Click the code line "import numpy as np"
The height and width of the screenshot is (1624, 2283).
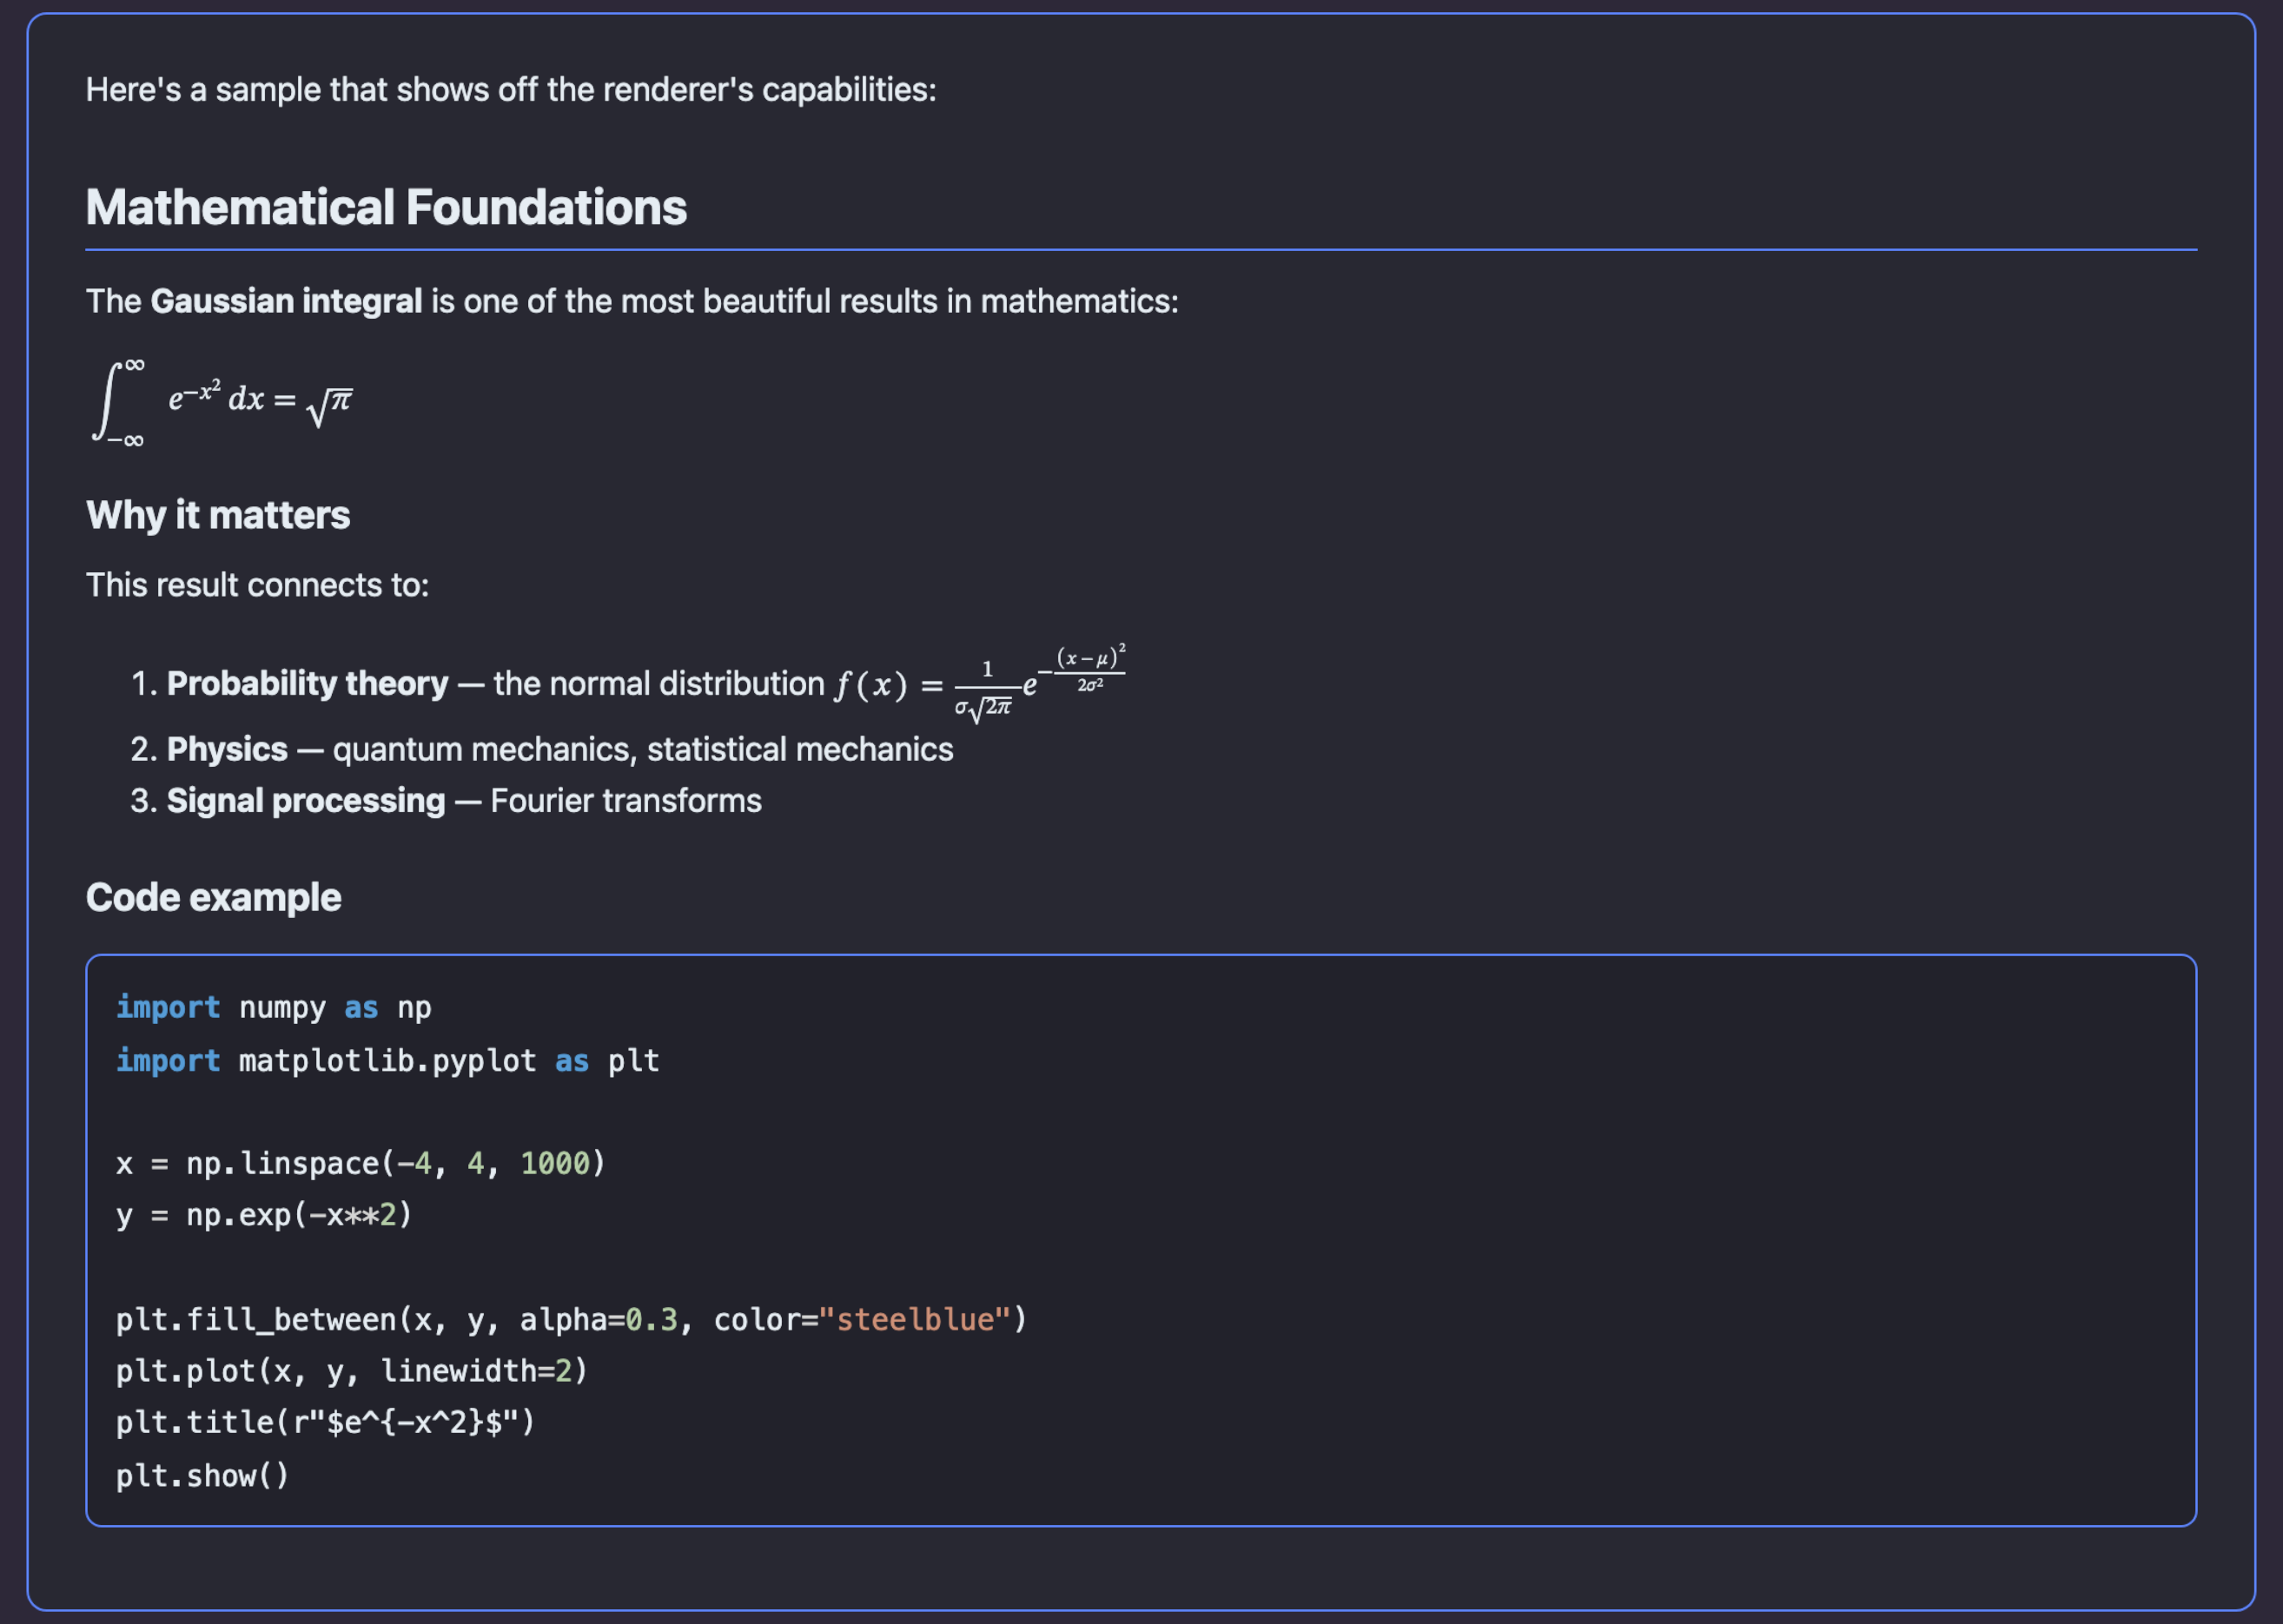click(x=273, y=1008)
